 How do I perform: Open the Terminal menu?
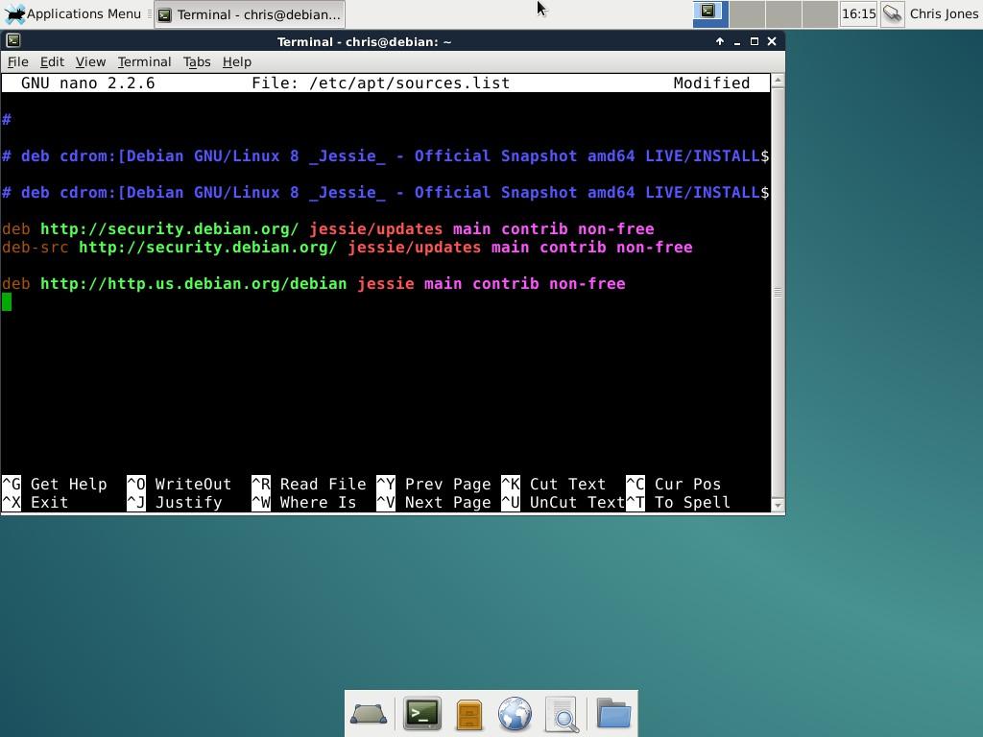[x=144, y=61]
